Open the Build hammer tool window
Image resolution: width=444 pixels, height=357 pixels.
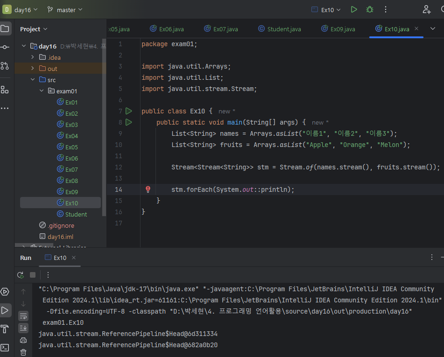[5, 329]
